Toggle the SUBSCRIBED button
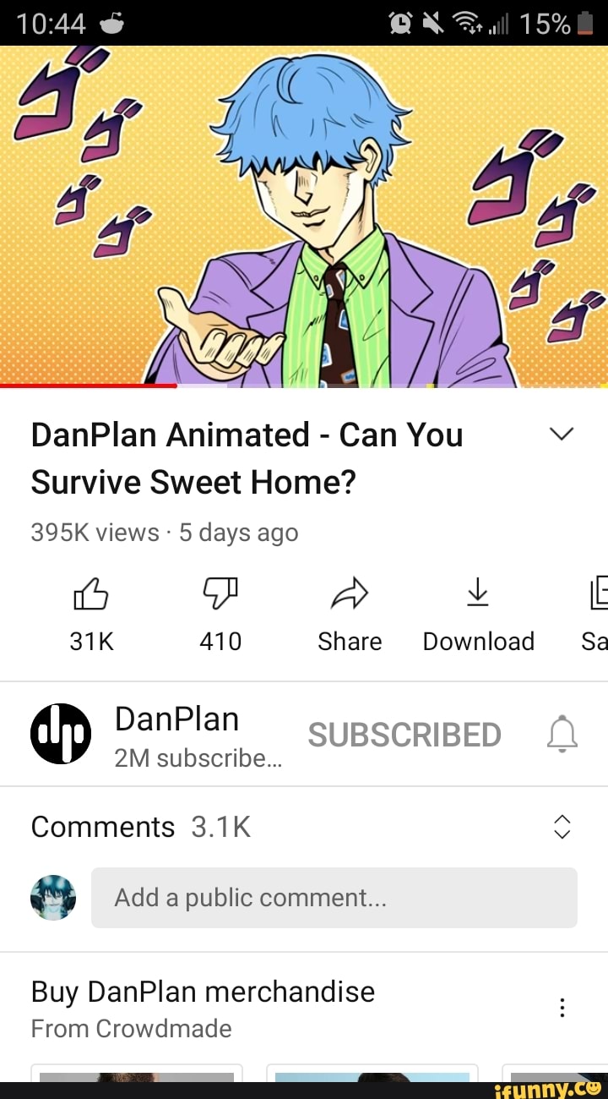 [404, 735]
